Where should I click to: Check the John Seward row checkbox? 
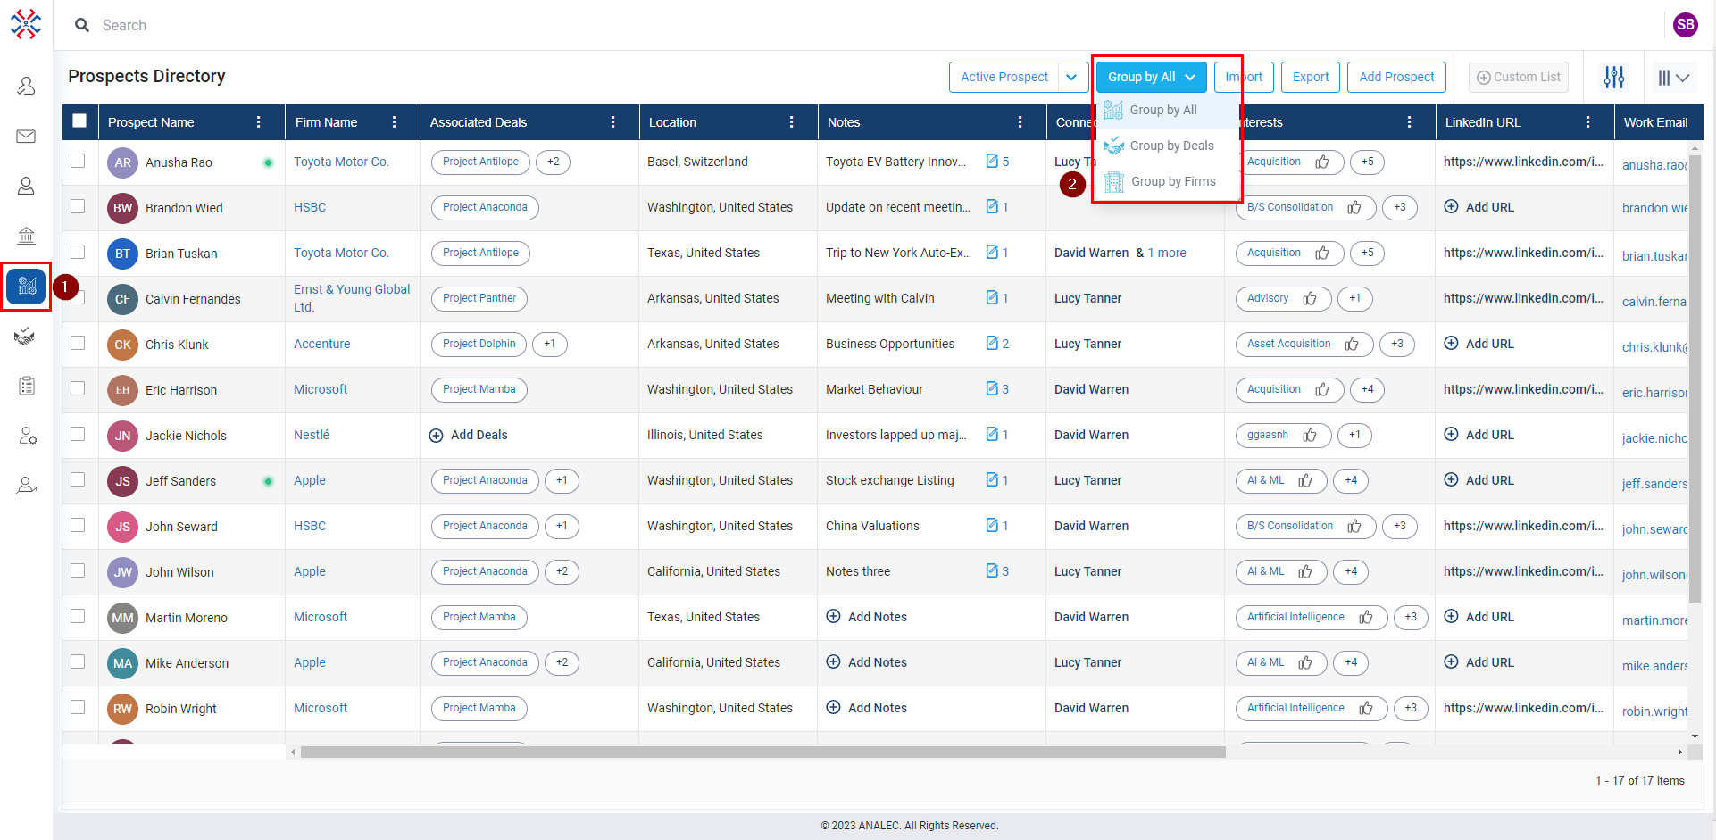pos(78,525)
